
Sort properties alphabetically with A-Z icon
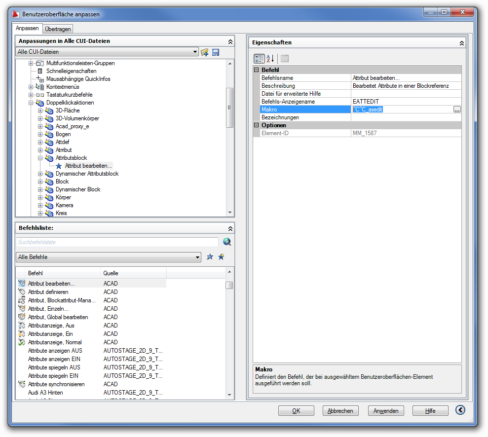270,58
